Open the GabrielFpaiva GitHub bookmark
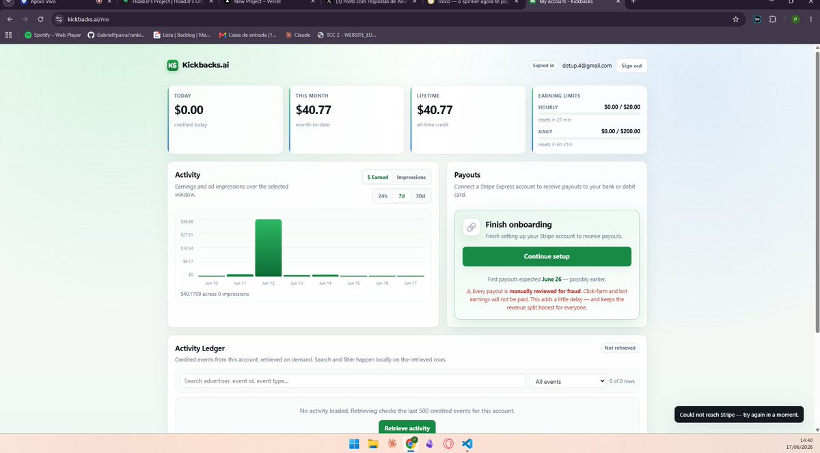 coord(116,34)
